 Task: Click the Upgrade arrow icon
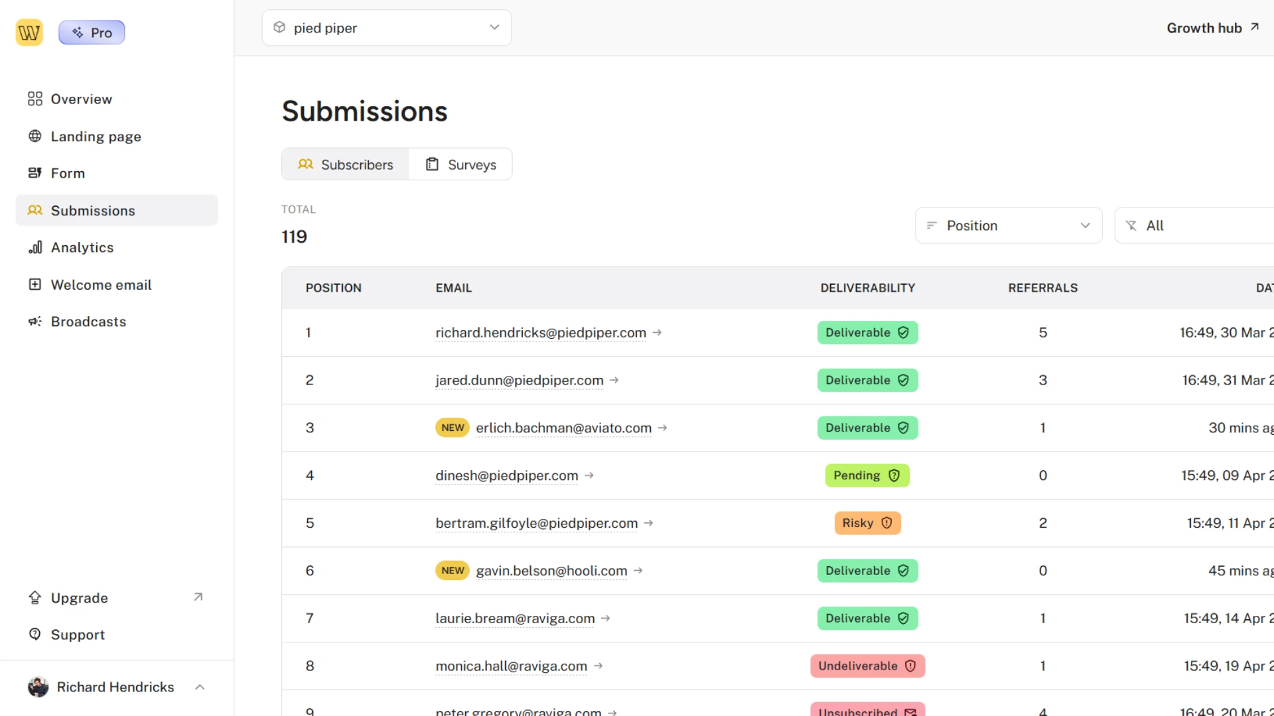197,597
